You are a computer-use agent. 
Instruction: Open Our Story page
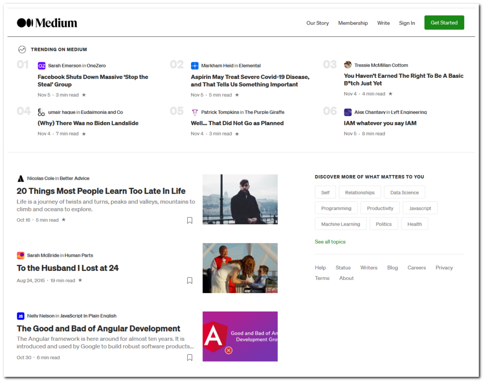point(317,23)
